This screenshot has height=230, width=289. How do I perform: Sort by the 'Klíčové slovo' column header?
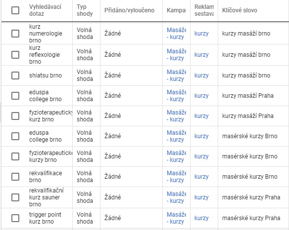tap(240, 10)
